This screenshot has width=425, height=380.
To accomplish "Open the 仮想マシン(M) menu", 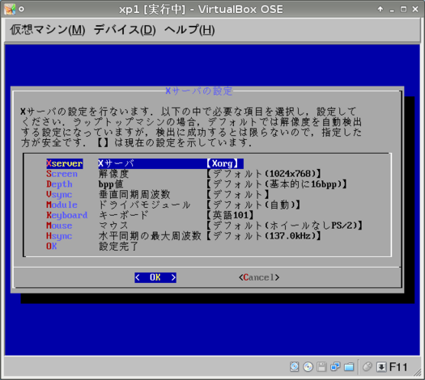I will click(48, 30).
